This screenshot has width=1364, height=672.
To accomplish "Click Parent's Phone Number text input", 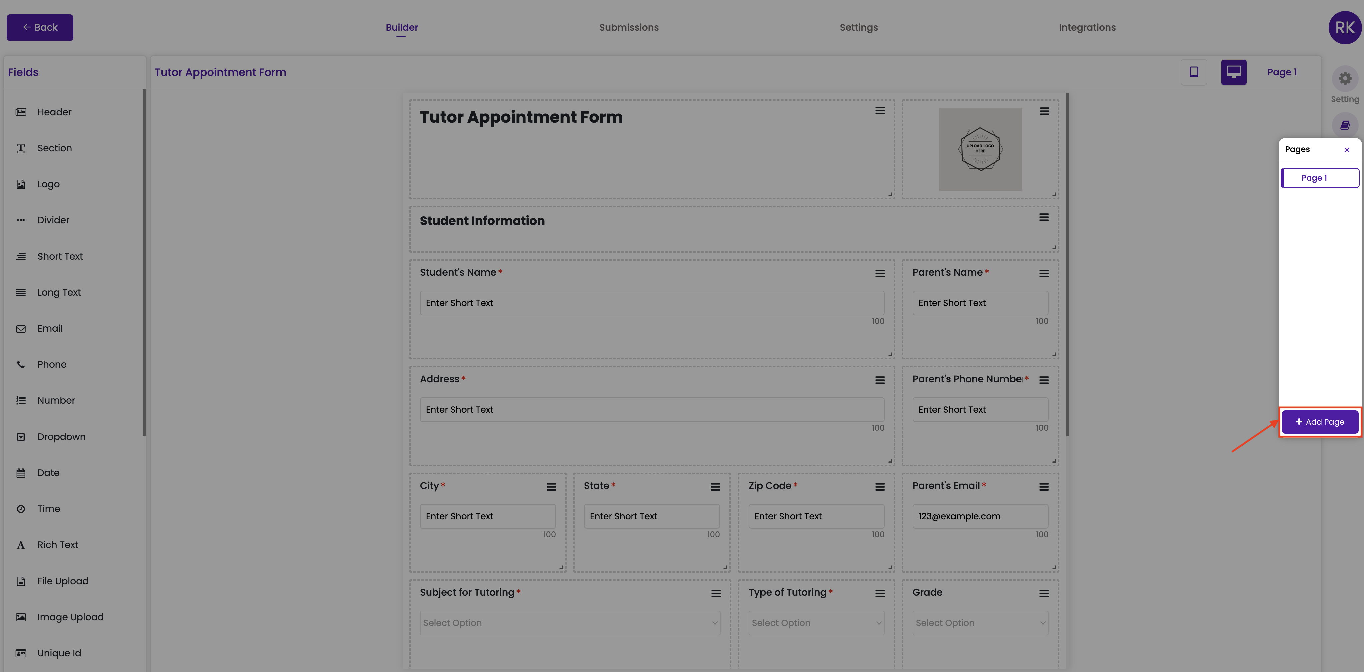I will click(980, 410).
